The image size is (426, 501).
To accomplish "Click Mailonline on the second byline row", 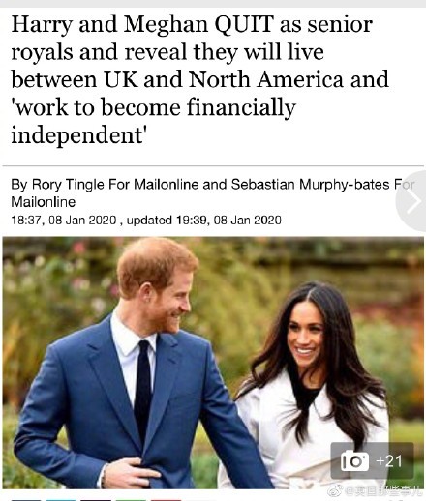I will pos(44,202).
